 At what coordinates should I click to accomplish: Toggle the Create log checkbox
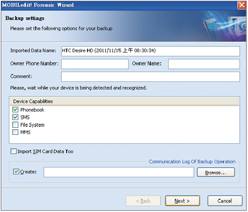[x=16, y=172]
